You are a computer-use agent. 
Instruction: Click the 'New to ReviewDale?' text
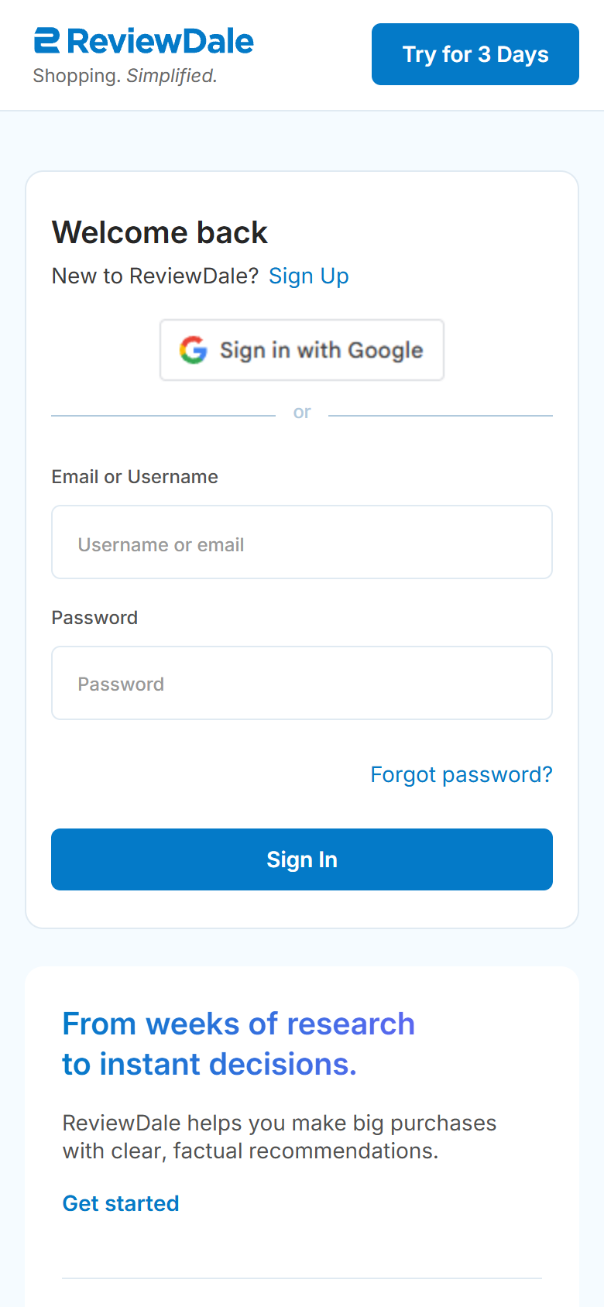coord(155,276)
